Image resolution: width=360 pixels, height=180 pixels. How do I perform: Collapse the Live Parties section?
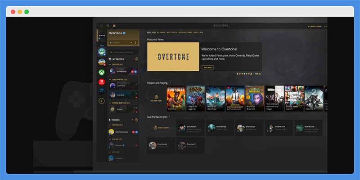point(110,80)
